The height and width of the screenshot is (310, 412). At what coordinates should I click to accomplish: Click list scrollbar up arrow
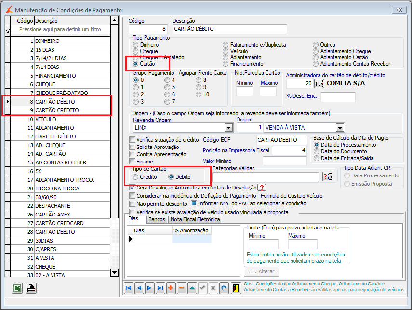point(114,20)
